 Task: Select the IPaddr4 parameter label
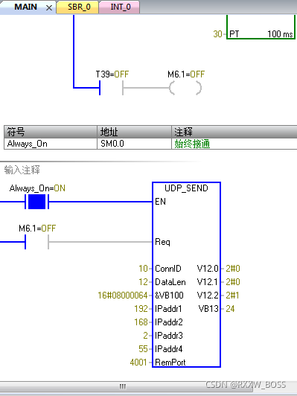[169, 349]
